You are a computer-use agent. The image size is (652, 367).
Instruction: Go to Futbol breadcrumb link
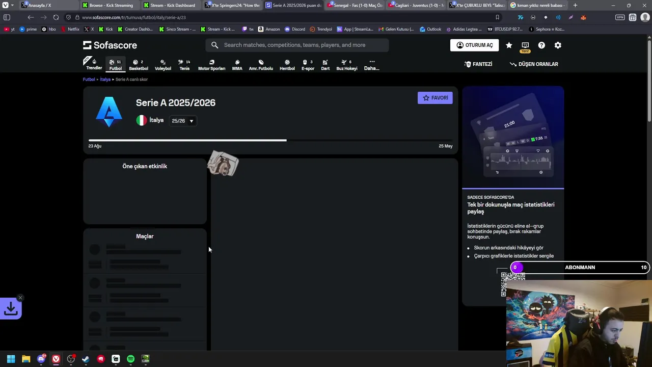(89, 80)
